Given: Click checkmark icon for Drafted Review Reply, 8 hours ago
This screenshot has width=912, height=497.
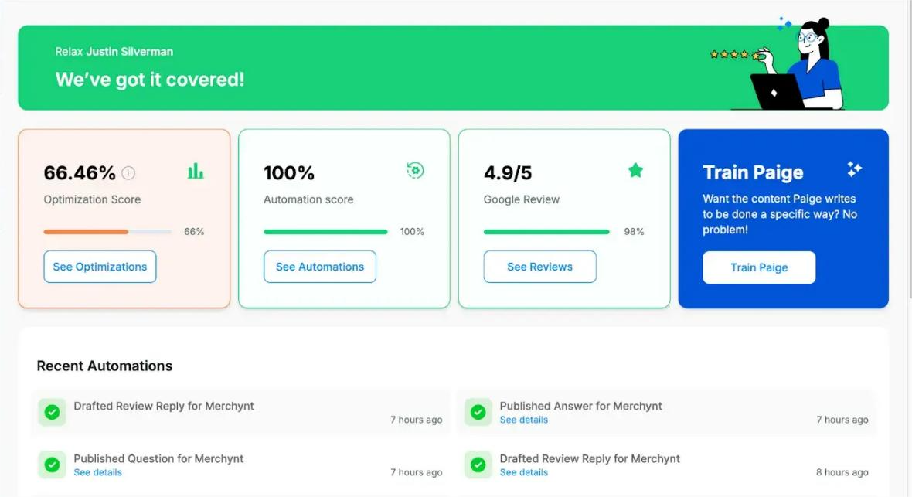Looking at the screenshot, I should pyautogui.click(x=478, y=465).
